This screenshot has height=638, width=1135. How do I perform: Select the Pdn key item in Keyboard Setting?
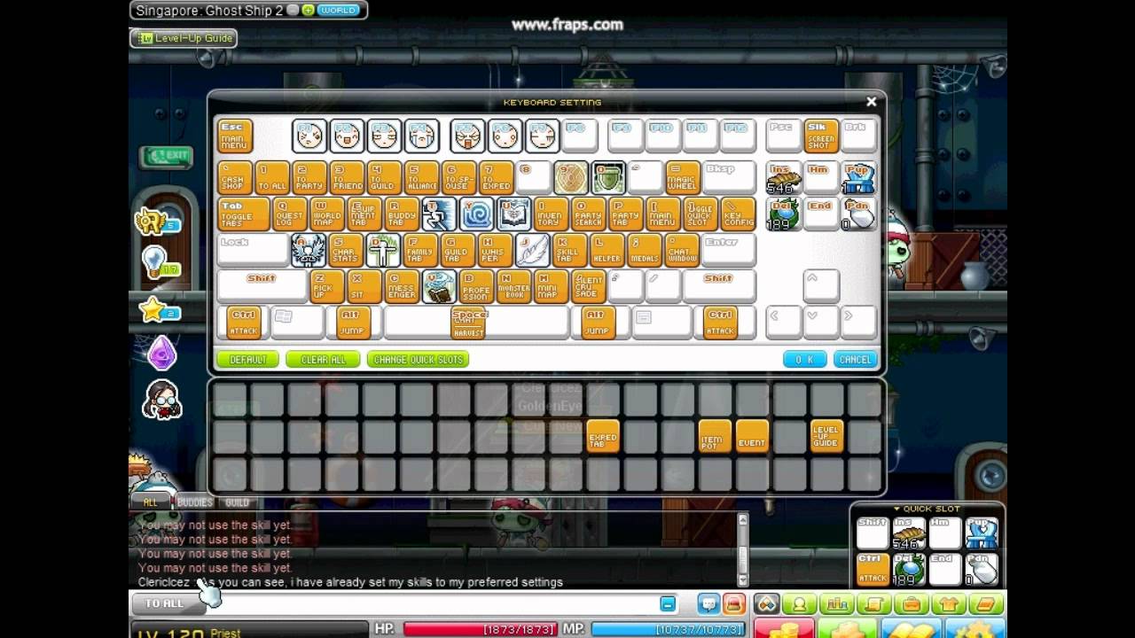click(x=858, y=214)
